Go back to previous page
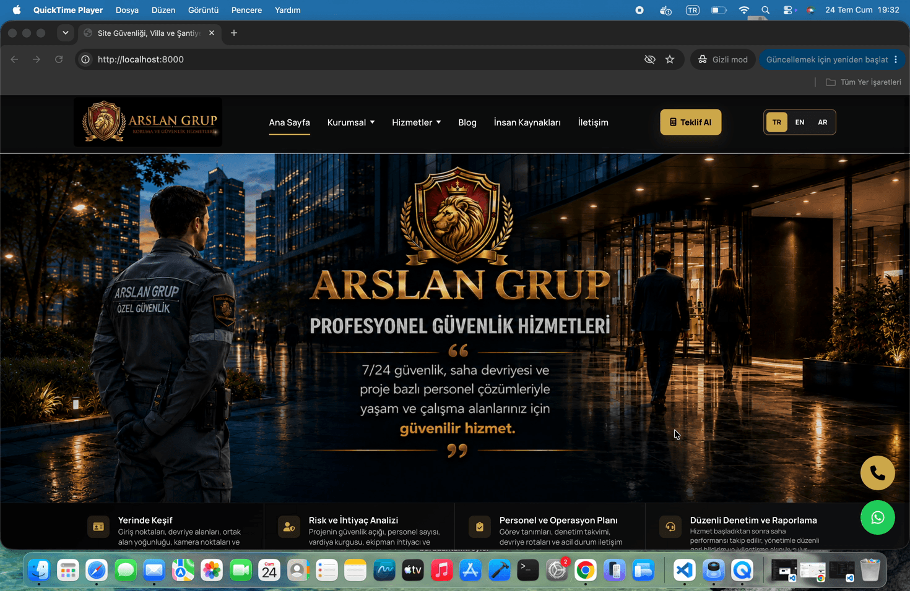 (14, 59)
